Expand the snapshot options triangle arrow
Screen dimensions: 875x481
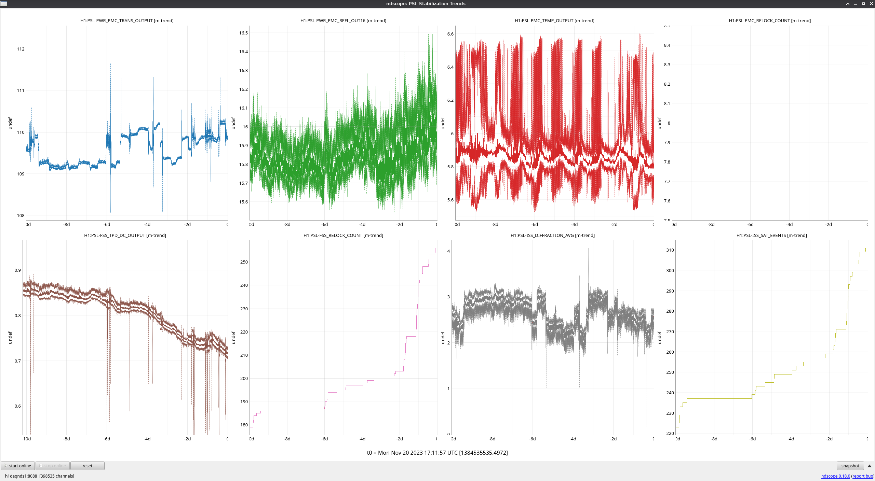[870, 466]
